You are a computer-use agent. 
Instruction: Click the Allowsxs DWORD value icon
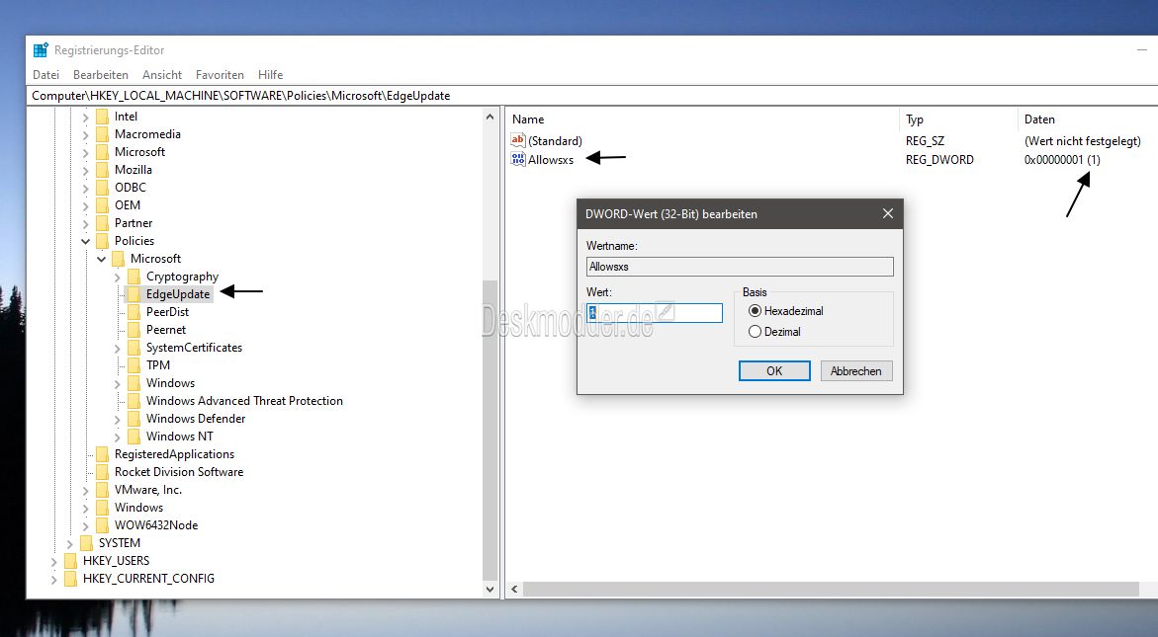[518, 159]
